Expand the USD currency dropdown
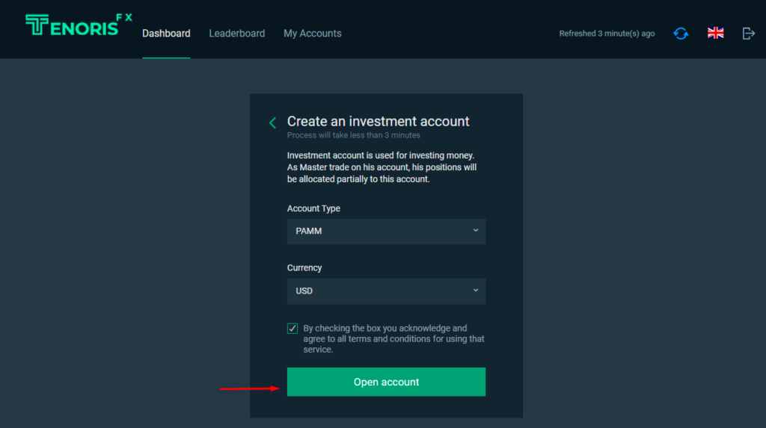Screen dimensions: 766x428 coord(385,291)
